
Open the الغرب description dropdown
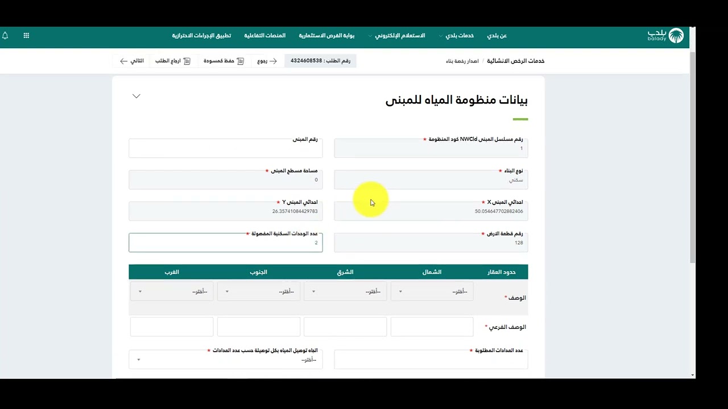[x=172, y=291]
